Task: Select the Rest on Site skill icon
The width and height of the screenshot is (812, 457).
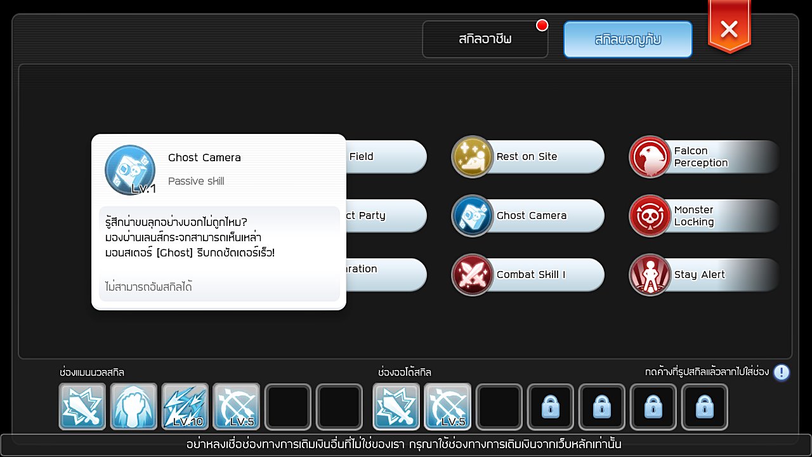Action: coord(473,157)
